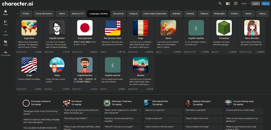Open Hana Macchia anime avatar
The height and width of the screenshot is (130, 271).
(252, 28)
